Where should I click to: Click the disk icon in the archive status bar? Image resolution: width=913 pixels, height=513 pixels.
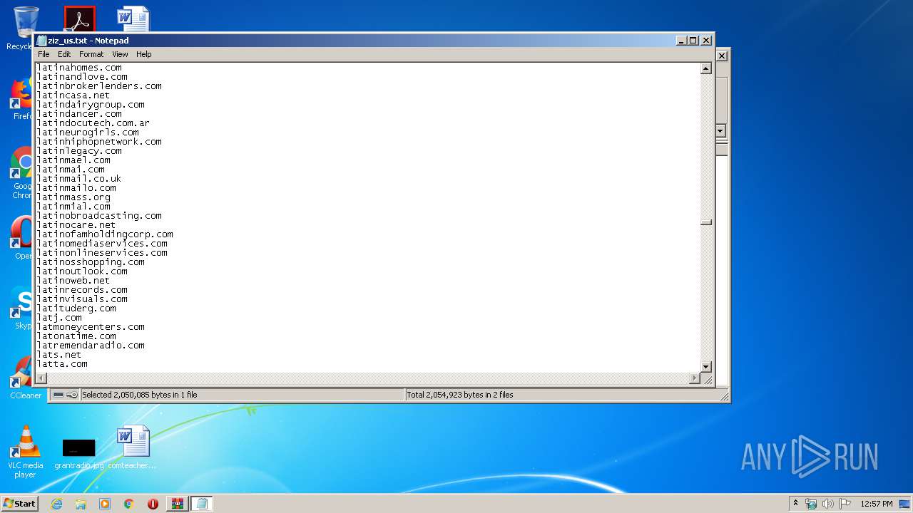click(58, 395)
